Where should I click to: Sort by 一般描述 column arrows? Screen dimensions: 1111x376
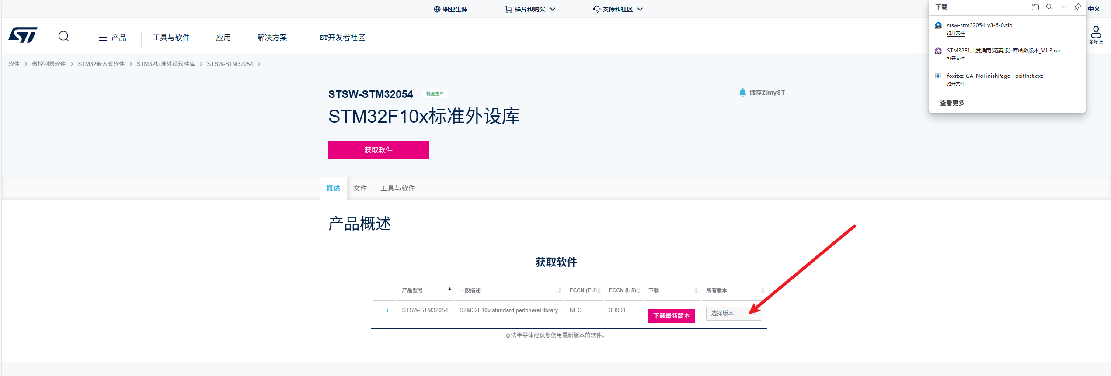[x=560, y=290]
